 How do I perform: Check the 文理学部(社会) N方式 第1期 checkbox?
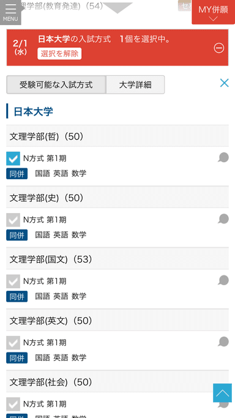13,404
